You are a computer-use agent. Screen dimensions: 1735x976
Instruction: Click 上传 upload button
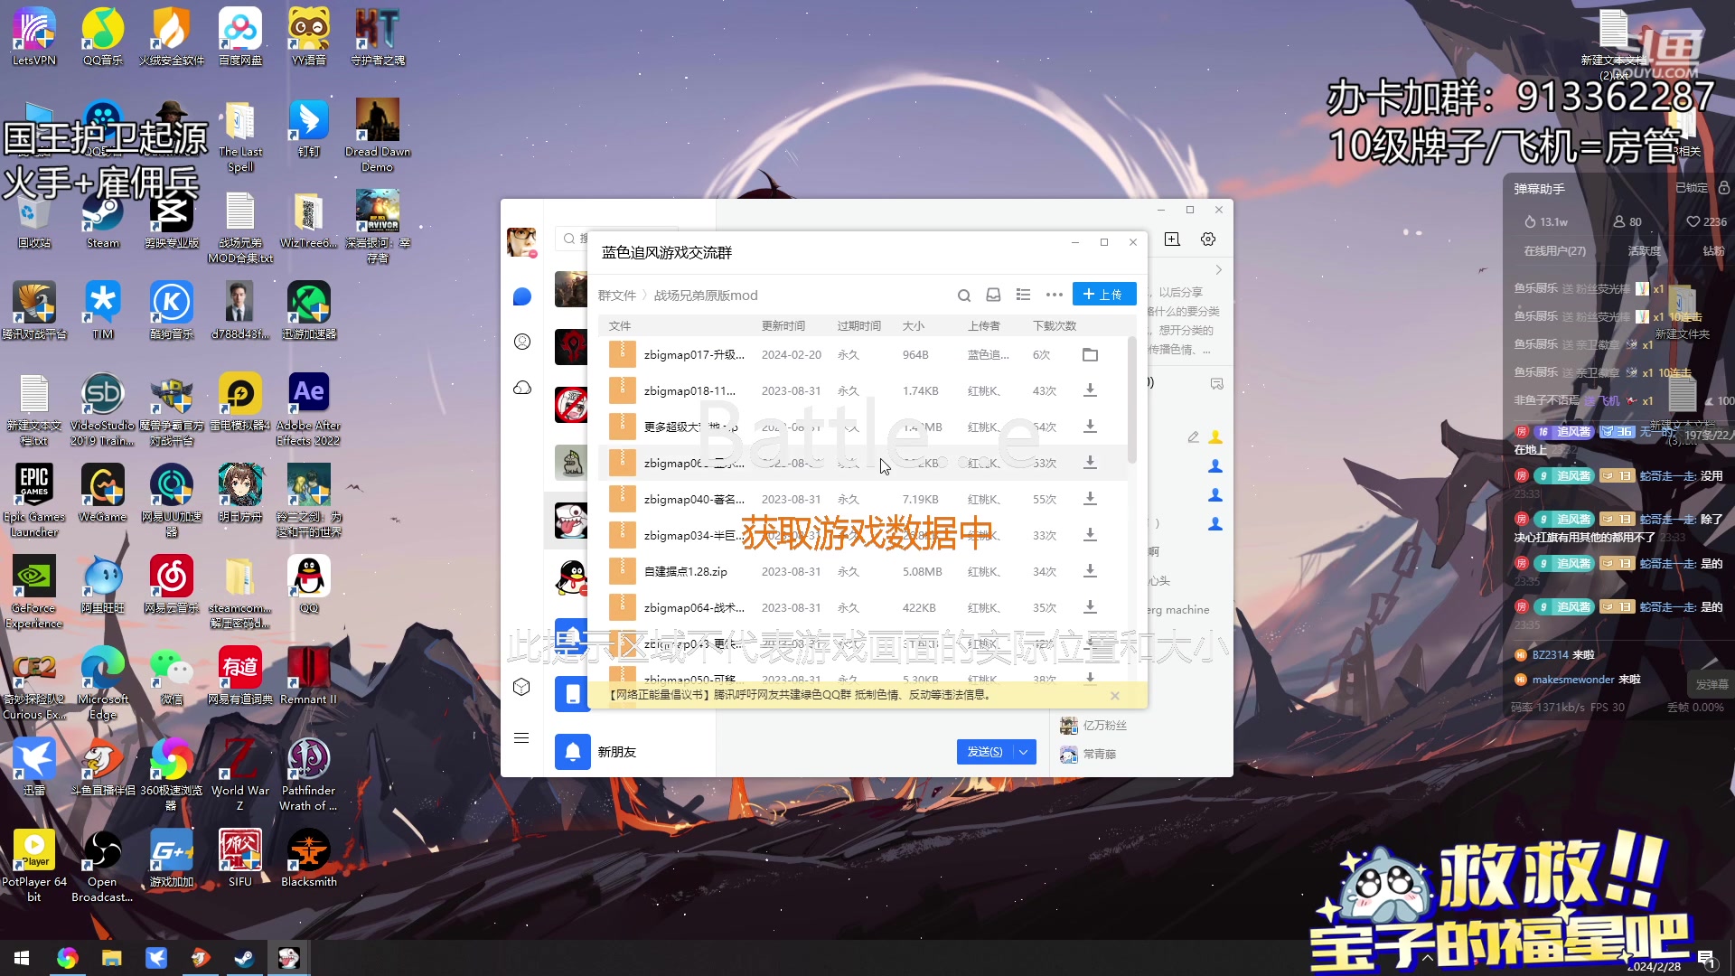(1103, 295)
